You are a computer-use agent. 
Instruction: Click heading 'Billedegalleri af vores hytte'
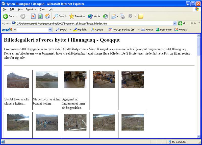coord(62,40)
